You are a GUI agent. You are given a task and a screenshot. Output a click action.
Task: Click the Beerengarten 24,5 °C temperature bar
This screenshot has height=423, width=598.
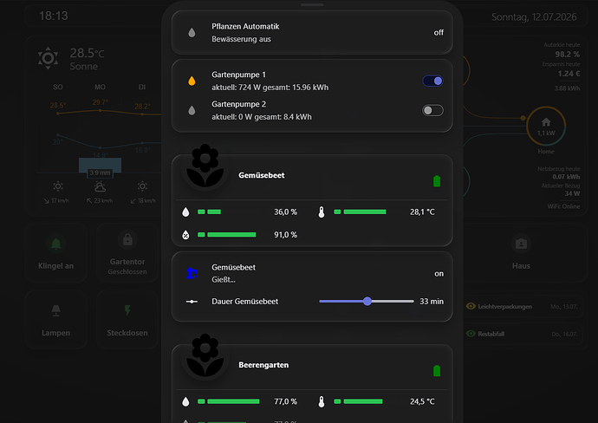[358, 401]
